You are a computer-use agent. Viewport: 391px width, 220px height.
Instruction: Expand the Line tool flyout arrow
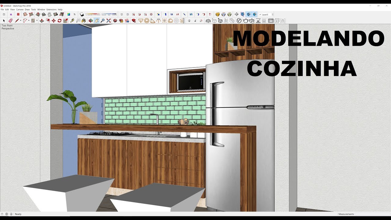tap(20, 20)
